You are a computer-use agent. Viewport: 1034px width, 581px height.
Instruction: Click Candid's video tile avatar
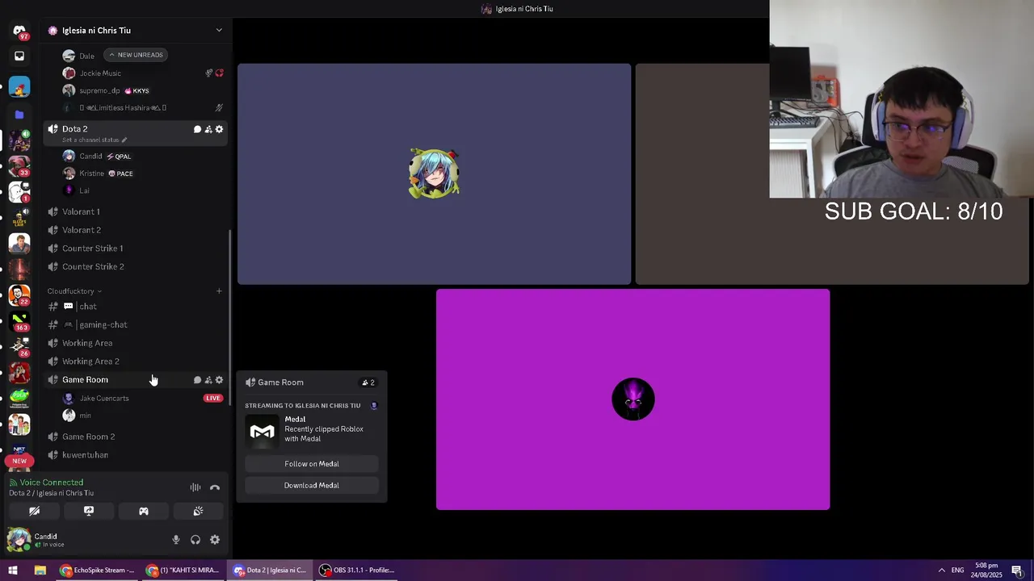coord(434,173)
